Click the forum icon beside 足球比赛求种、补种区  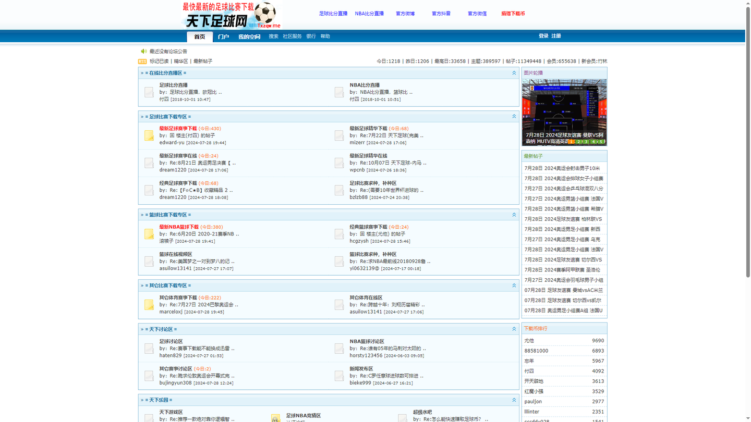pos(340,191)
